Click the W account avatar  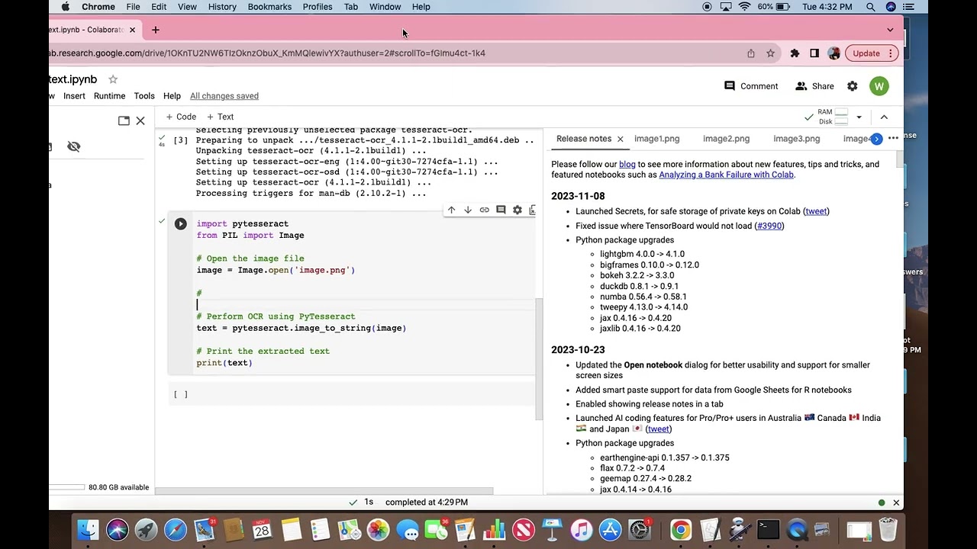[x=879, y=86]
